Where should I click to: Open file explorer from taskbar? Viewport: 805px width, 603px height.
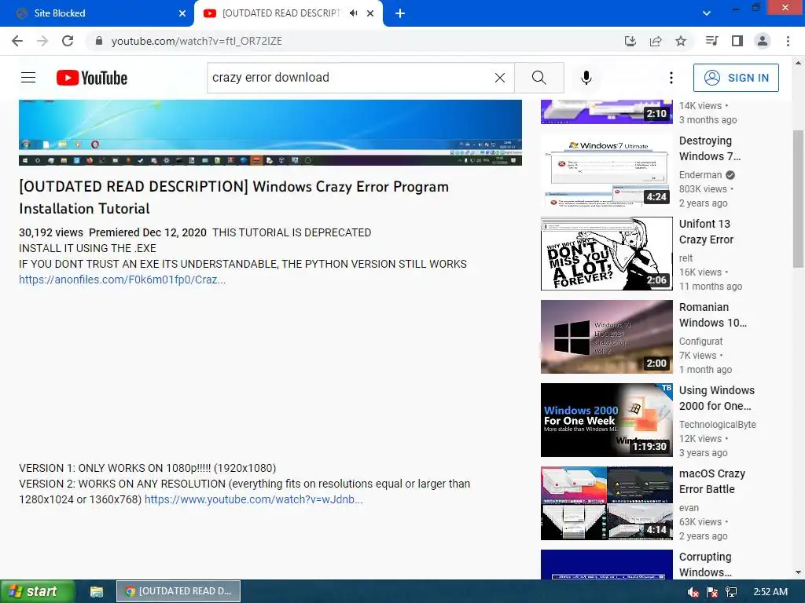(x=97, y=591)
